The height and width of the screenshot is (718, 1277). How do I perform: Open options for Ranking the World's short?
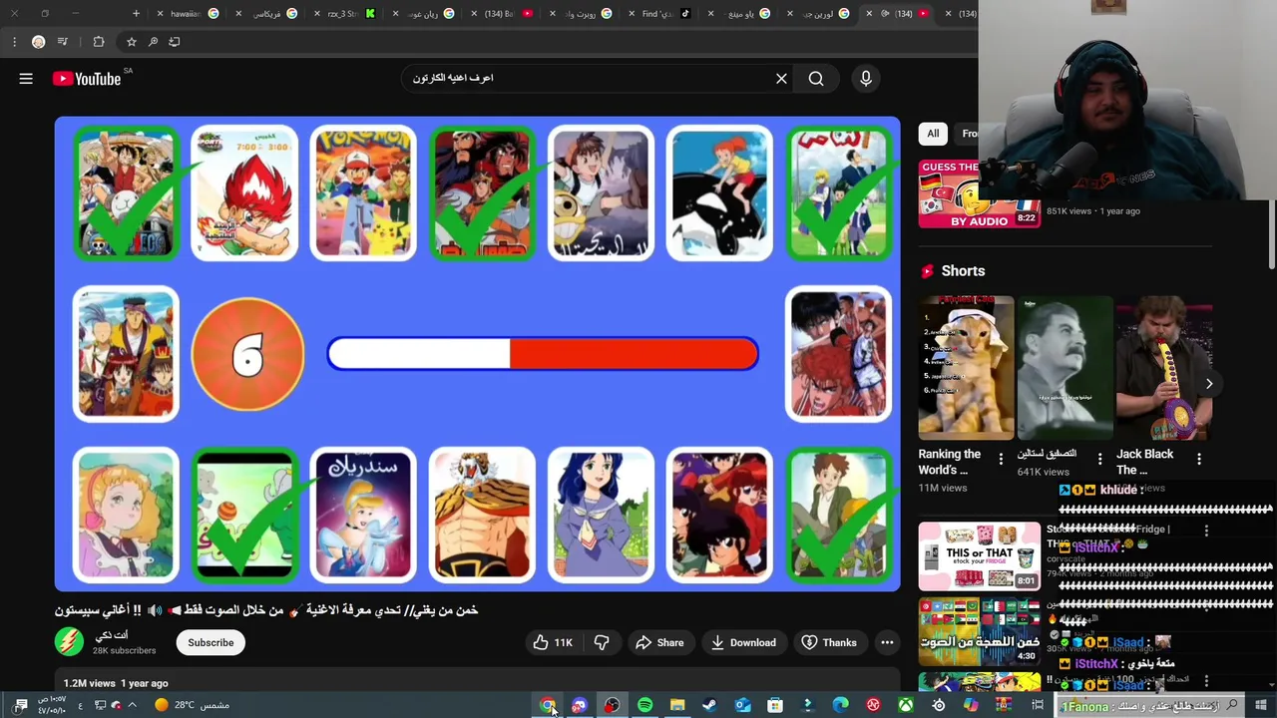[1001, 460]
